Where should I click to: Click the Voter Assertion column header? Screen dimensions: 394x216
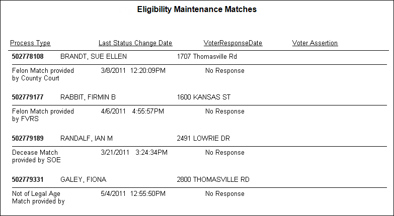[315, 43]
